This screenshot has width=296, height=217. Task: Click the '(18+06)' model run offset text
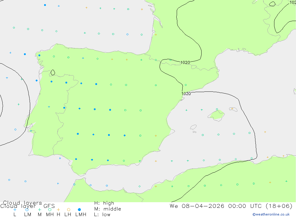279,206
